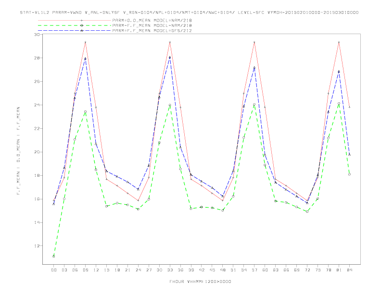The height and width of the screenshot is (294, 381).
Task: Click the green dashed legend line sample
Action: (x=75, y=25)
